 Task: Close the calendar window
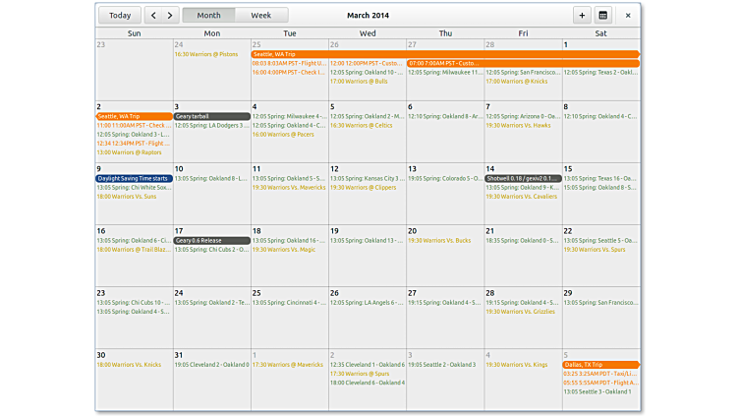628,16
